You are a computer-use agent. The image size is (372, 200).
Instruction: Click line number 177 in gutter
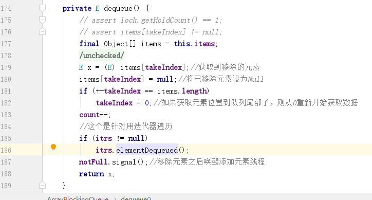(x=6, y=44)
